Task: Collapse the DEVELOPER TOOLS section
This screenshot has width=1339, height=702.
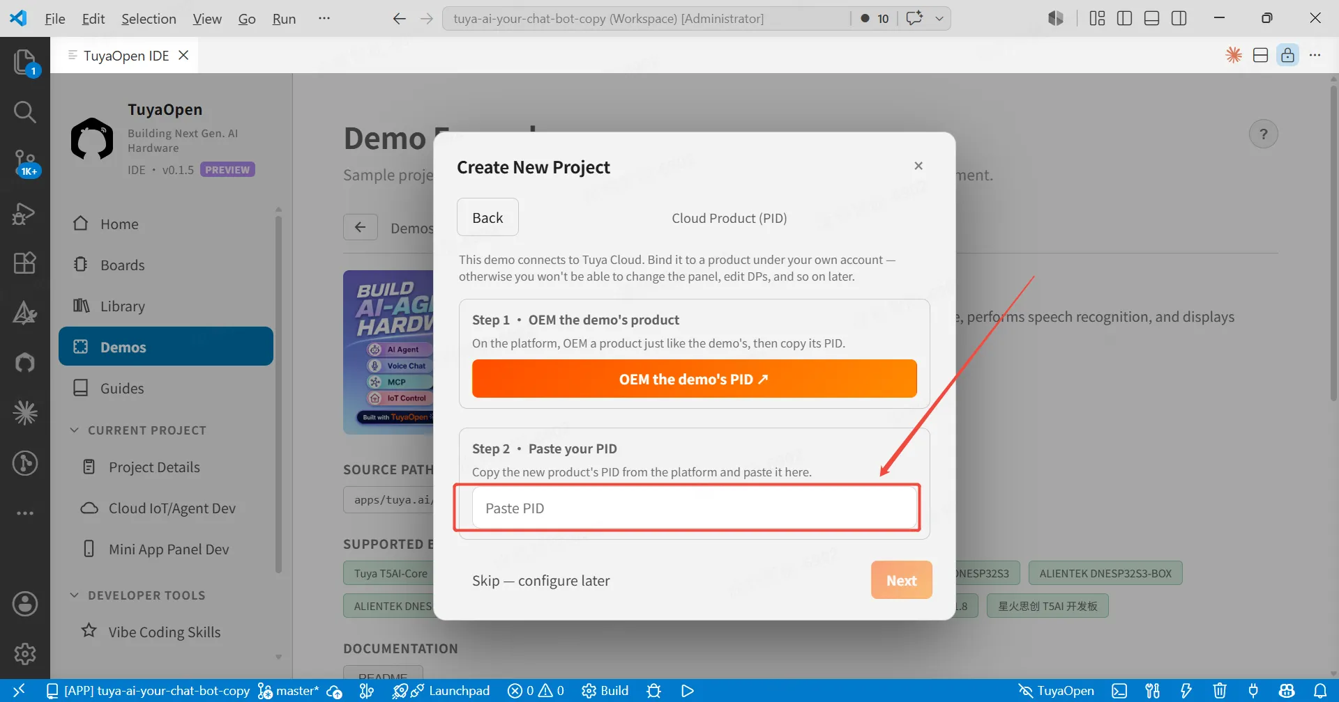Action: click(x=137, y=595)
